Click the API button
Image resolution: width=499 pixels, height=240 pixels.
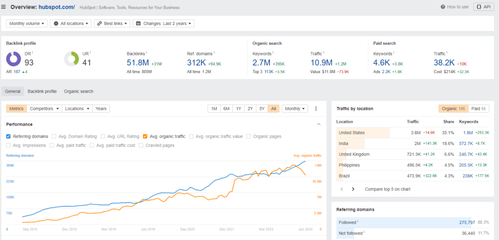click(x=484, y=7)
